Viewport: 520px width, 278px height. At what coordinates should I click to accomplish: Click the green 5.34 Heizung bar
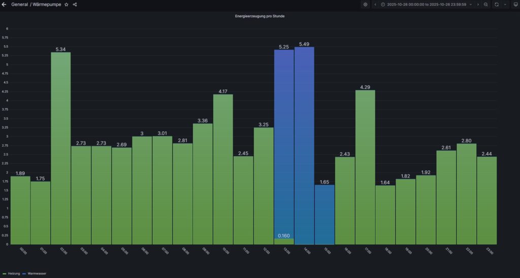(x=60, y=147)
